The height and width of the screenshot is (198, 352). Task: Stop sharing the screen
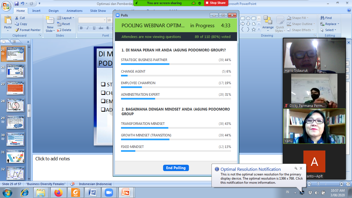(216, 3)
